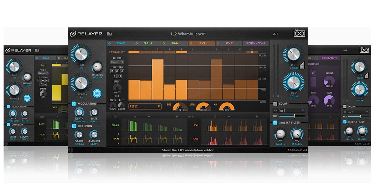
Task: Open the REDUX effect type dropdown
Action: coord(145,106)
